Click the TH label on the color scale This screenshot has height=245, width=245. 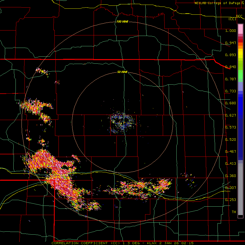(234, 212)
